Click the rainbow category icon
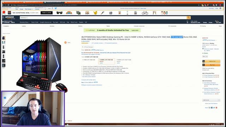Screen dimensions: 226x127 click(69, 13)
